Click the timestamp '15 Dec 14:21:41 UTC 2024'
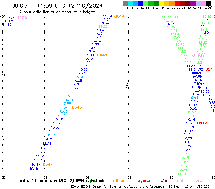Image resolution: width=215 pixels, height=189 pixels. 190,186
